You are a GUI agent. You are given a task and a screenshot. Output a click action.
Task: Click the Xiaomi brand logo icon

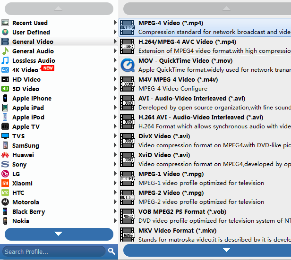(5, 183)
